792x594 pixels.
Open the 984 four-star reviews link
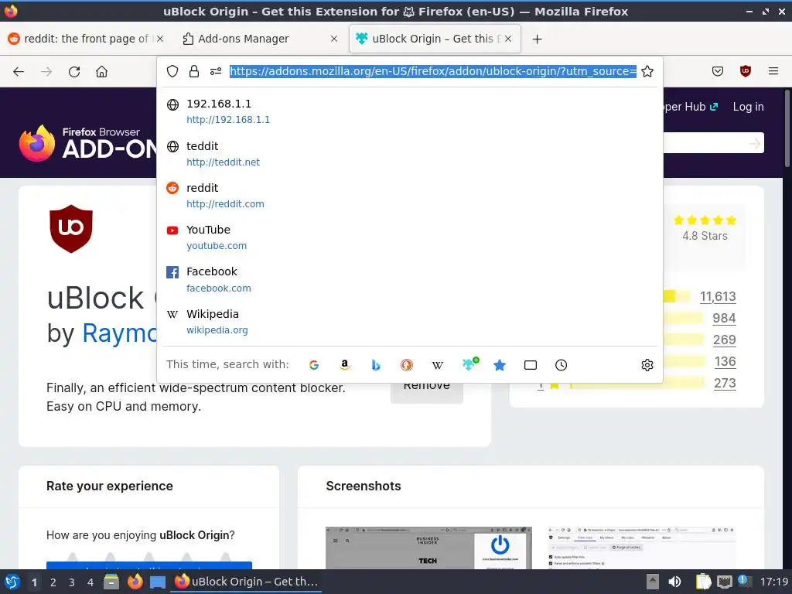pyautogui.click(x=724, y=318)
